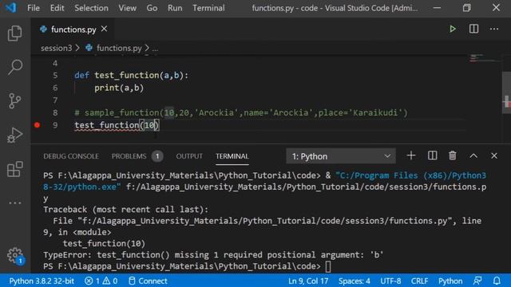Switch to the Problems tab
The width and height of the screenshot is (511, 287).
click(129, 156)
